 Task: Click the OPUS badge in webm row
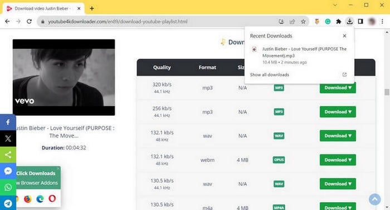coord(279,160)
